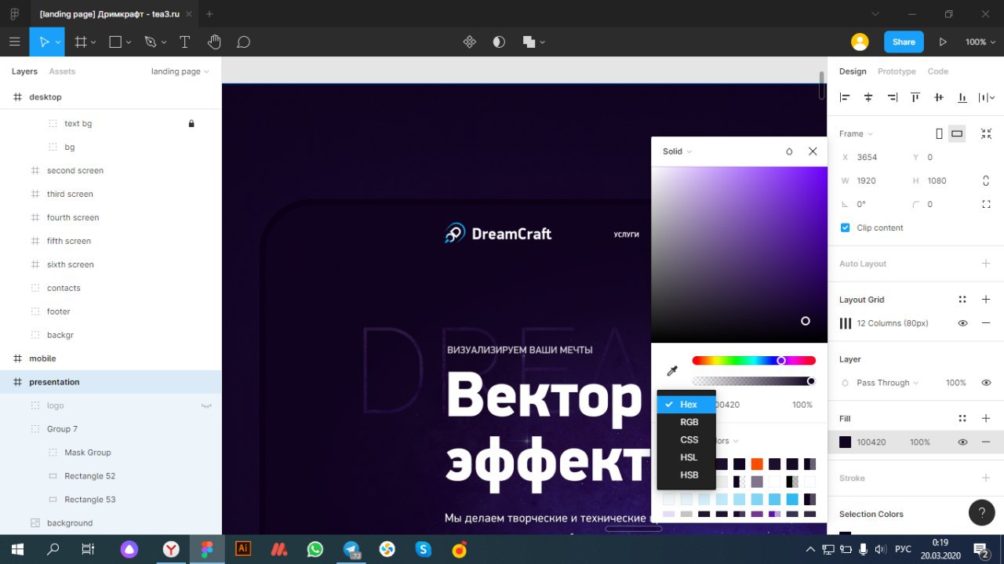1004x564 pixels.
Task: Open the Frame preset dropdown
Action: 856,133
